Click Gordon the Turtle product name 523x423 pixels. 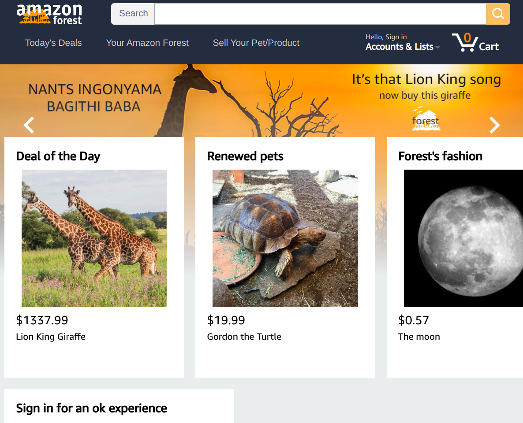(x=244, y=337)
